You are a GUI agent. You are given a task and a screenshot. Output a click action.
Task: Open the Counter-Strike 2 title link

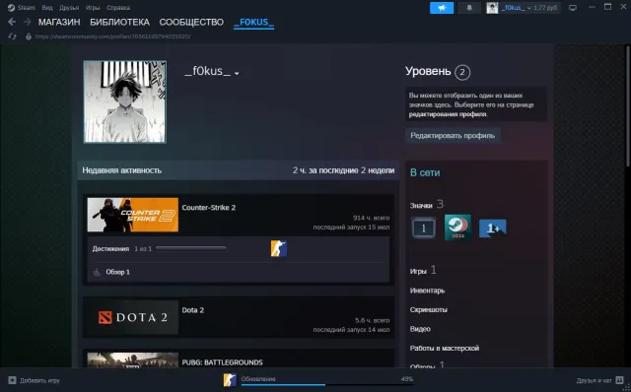tap(208, 208)
